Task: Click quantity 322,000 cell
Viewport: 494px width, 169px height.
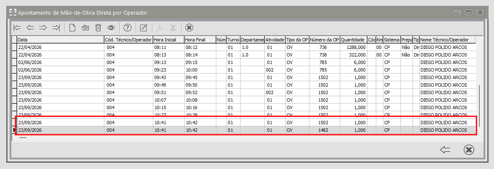Action: (354, 55)
